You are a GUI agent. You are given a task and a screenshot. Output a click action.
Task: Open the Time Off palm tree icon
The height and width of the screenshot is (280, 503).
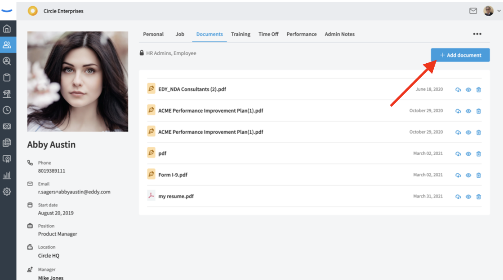(8, 93)
